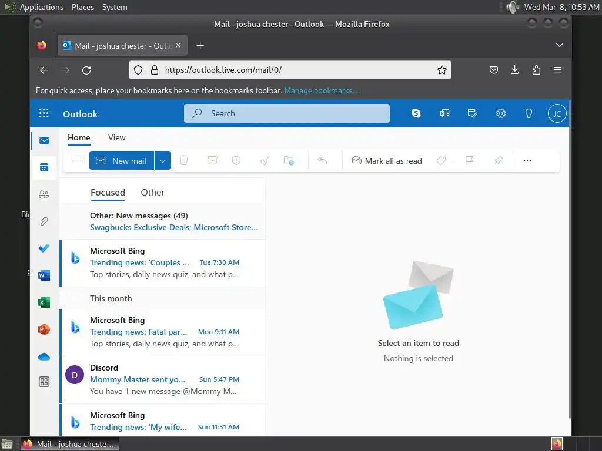Open the JC account avatar
Image resolution: width=602 pixels, height=451 pixels.
pyautogui.click(x=557, y=113)
